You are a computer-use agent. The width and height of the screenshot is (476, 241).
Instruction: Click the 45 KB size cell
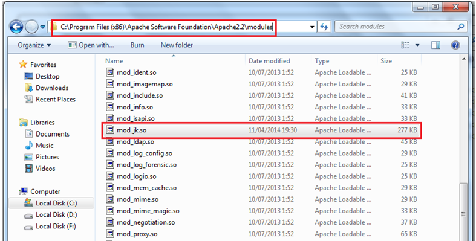tap(409, 142)
